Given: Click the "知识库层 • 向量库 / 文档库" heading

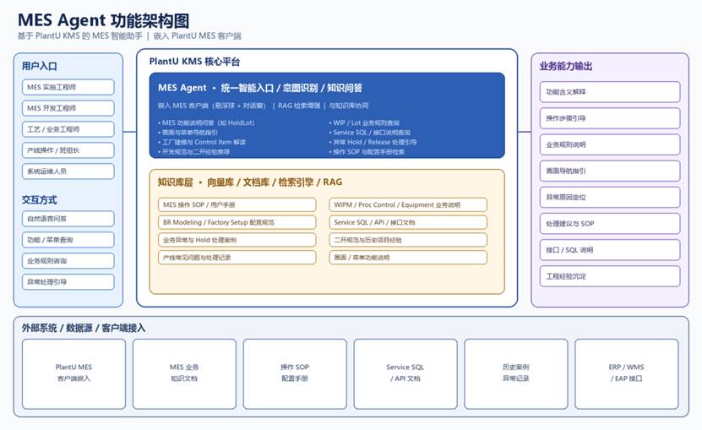Looking at the screenshot, I should coord(250,182).
